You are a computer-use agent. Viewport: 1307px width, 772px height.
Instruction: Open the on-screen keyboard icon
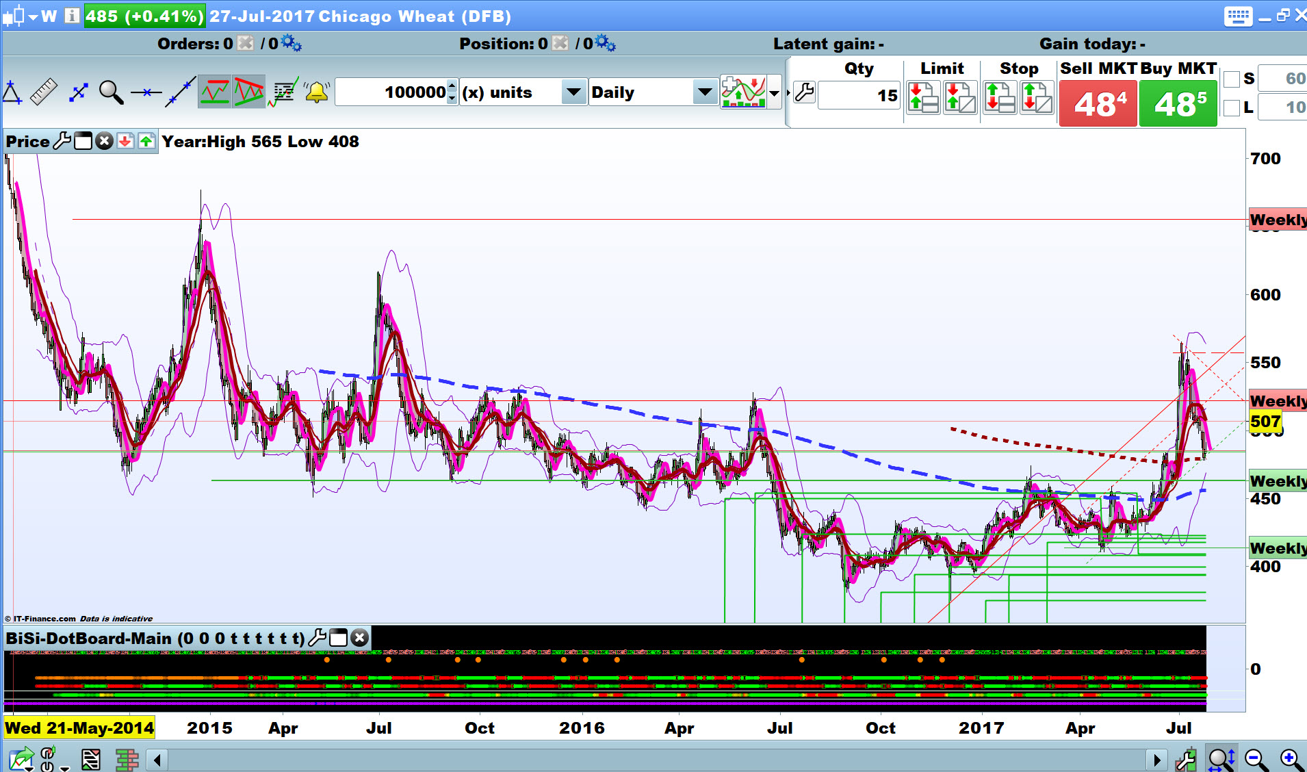pyautogui.click(x=1238, y=16)
